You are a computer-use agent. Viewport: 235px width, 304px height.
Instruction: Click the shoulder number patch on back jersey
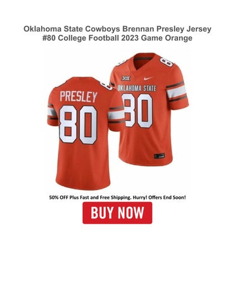pyautogui.click(x=106, y=86)
